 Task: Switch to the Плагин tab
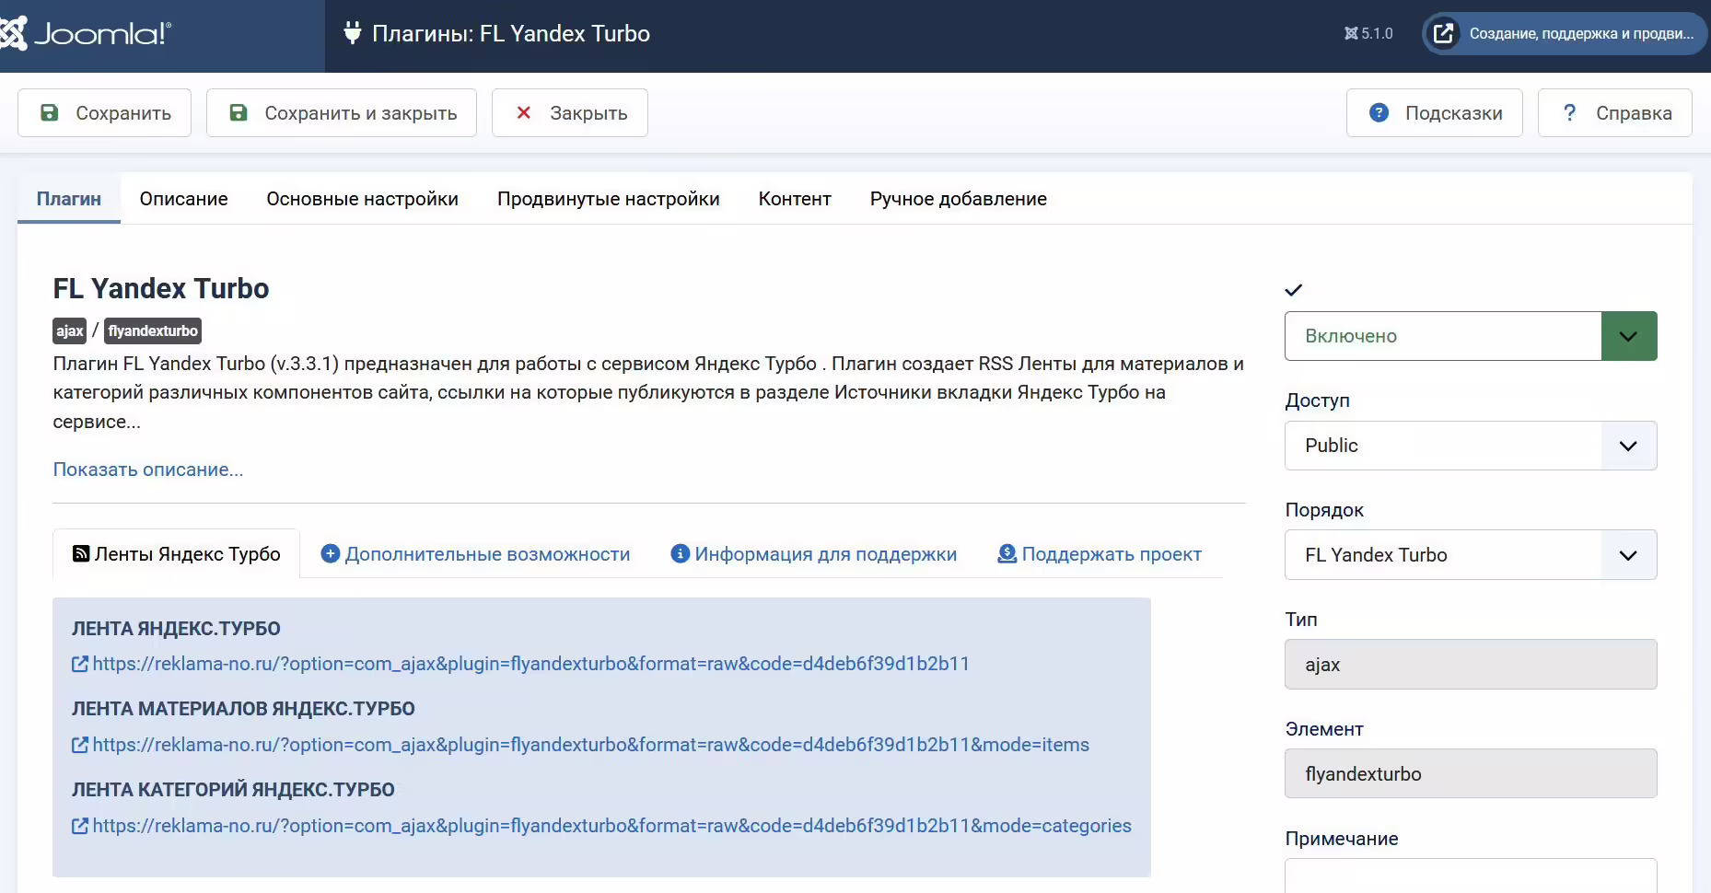pos(69,199)
